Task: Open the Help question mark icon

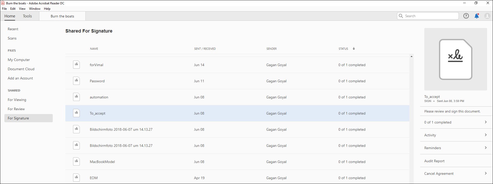Action: point(466,16)
